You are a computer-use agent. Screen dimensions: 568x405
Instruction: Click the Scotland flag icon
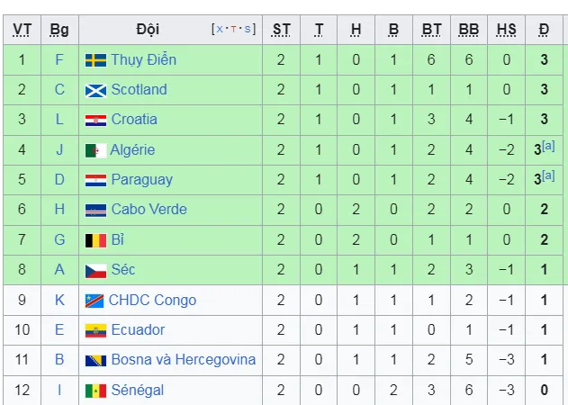95,91
